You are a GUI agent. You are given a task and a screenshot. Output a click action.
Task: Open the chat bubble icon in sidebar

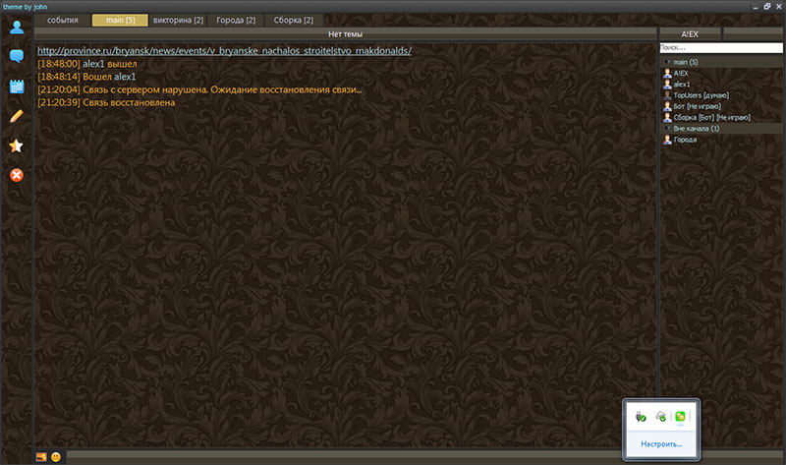tap(16, 56)
